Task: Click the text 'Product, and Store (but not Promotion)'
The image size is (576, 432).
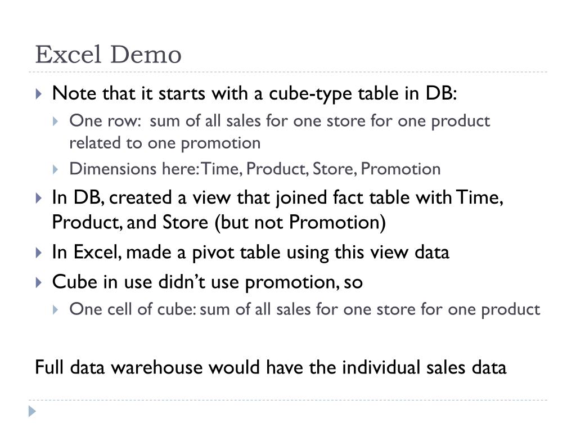Action: click(219, 223)
